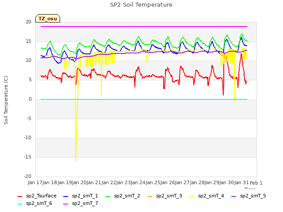This screenshot has height=212, width=283.
Task: Click the flat magenta line near 19
Action: click(144, 26)
